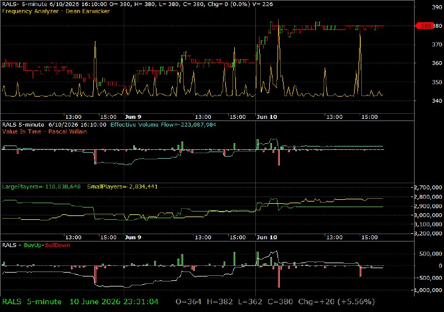Click the C=380 status bar value
The width and height of the screenshot is (444, 312).
click(280, 302)
